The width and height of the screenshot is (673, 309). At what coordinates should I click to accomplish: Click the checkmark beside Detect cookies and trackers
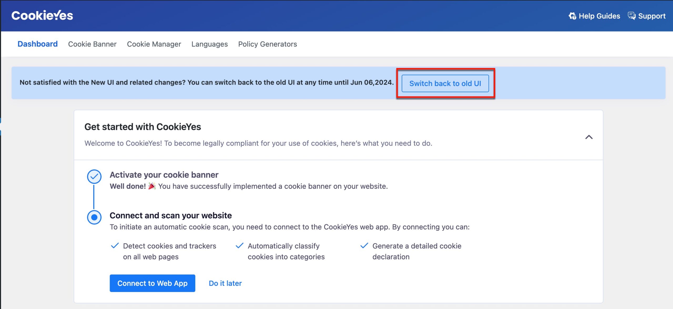115,246
